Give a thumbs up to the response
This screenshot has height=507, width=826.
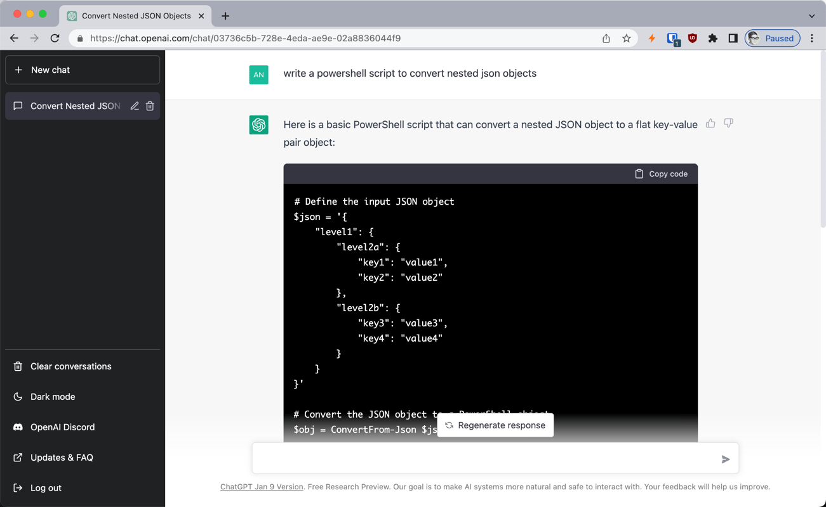(x=710, y=124)
